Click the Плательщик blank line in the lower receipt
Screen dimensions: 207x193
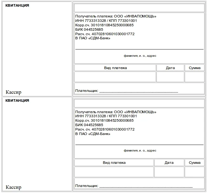(x=146, y=186)
